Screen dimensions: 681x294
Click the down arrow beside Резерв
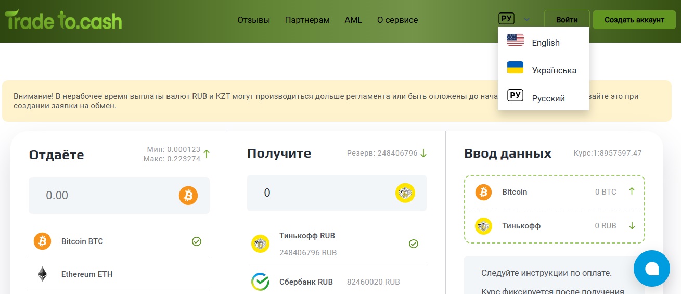423,153
